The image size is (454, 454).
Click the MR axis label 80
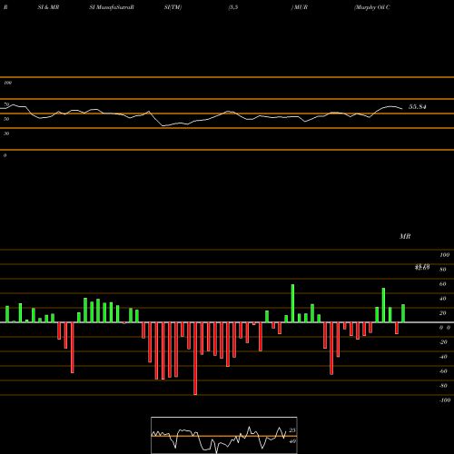[x=443, y=270]
